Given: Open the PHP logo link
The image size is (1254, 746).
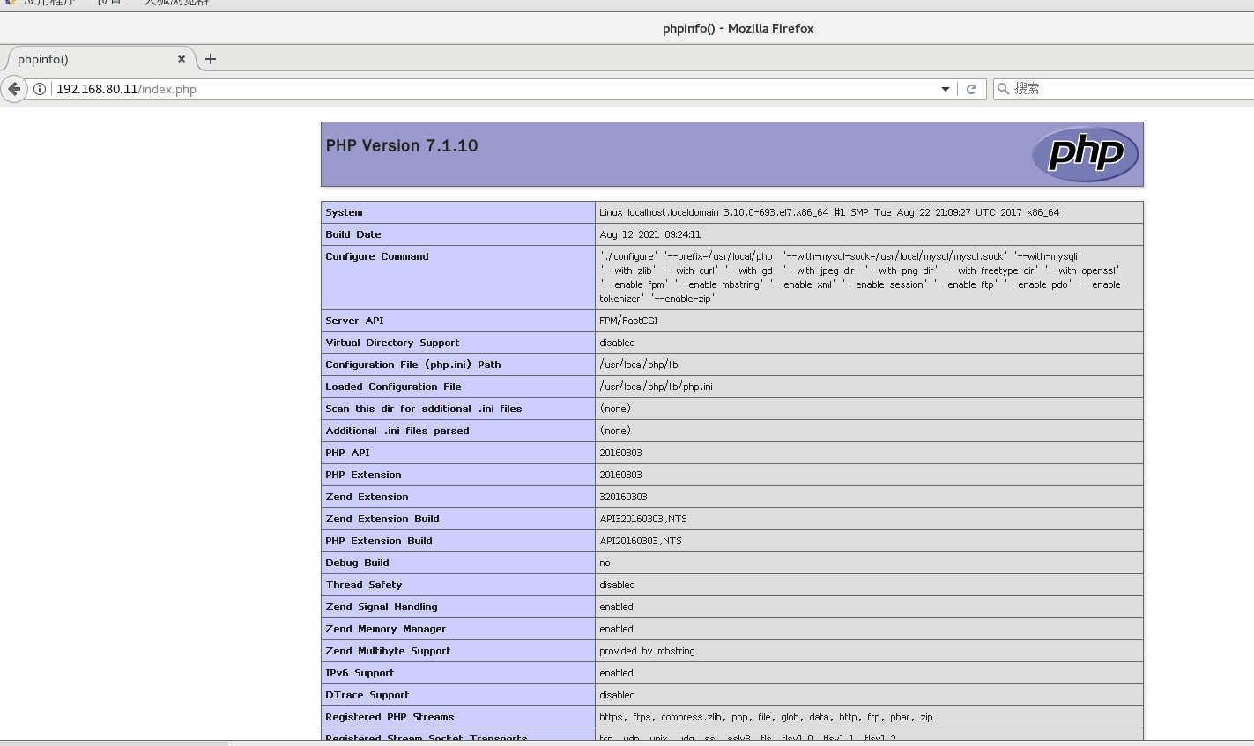Looking at the screenshot, I should tap(1085, 154).
